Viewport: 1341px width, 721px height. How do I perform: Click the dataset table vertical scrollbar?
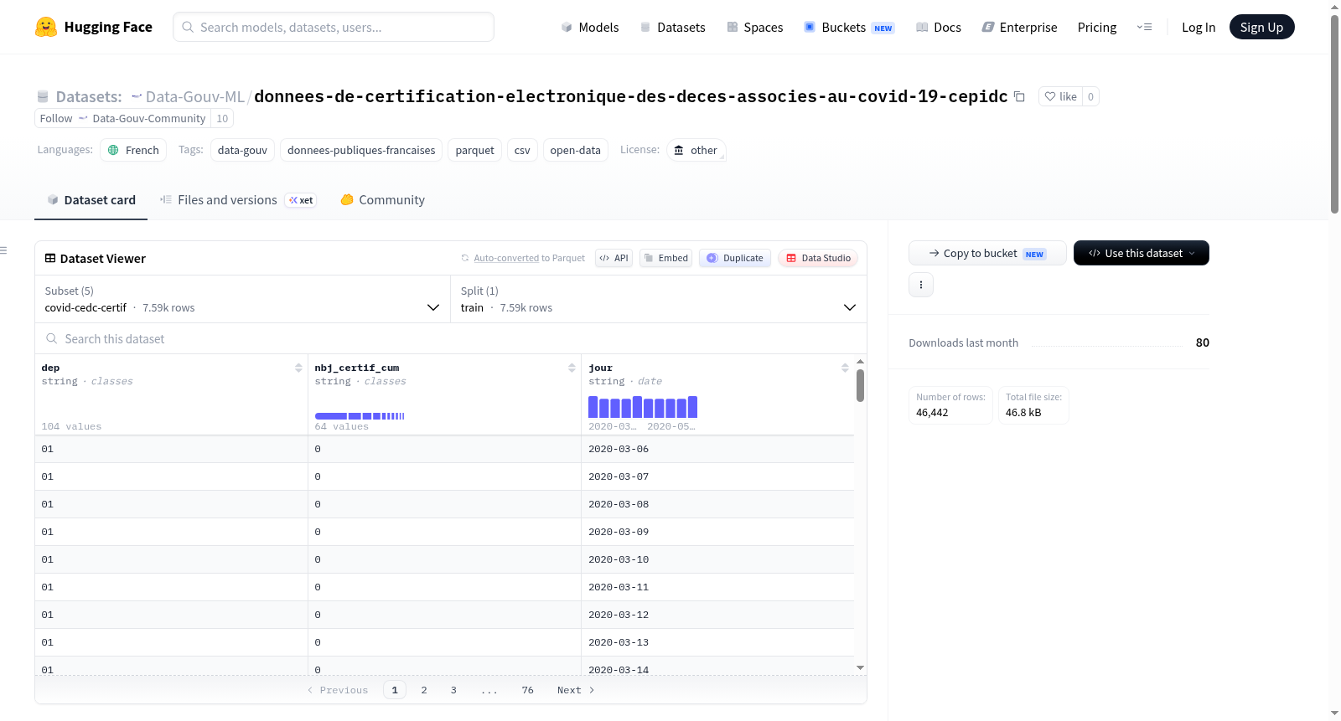point(860,386)
